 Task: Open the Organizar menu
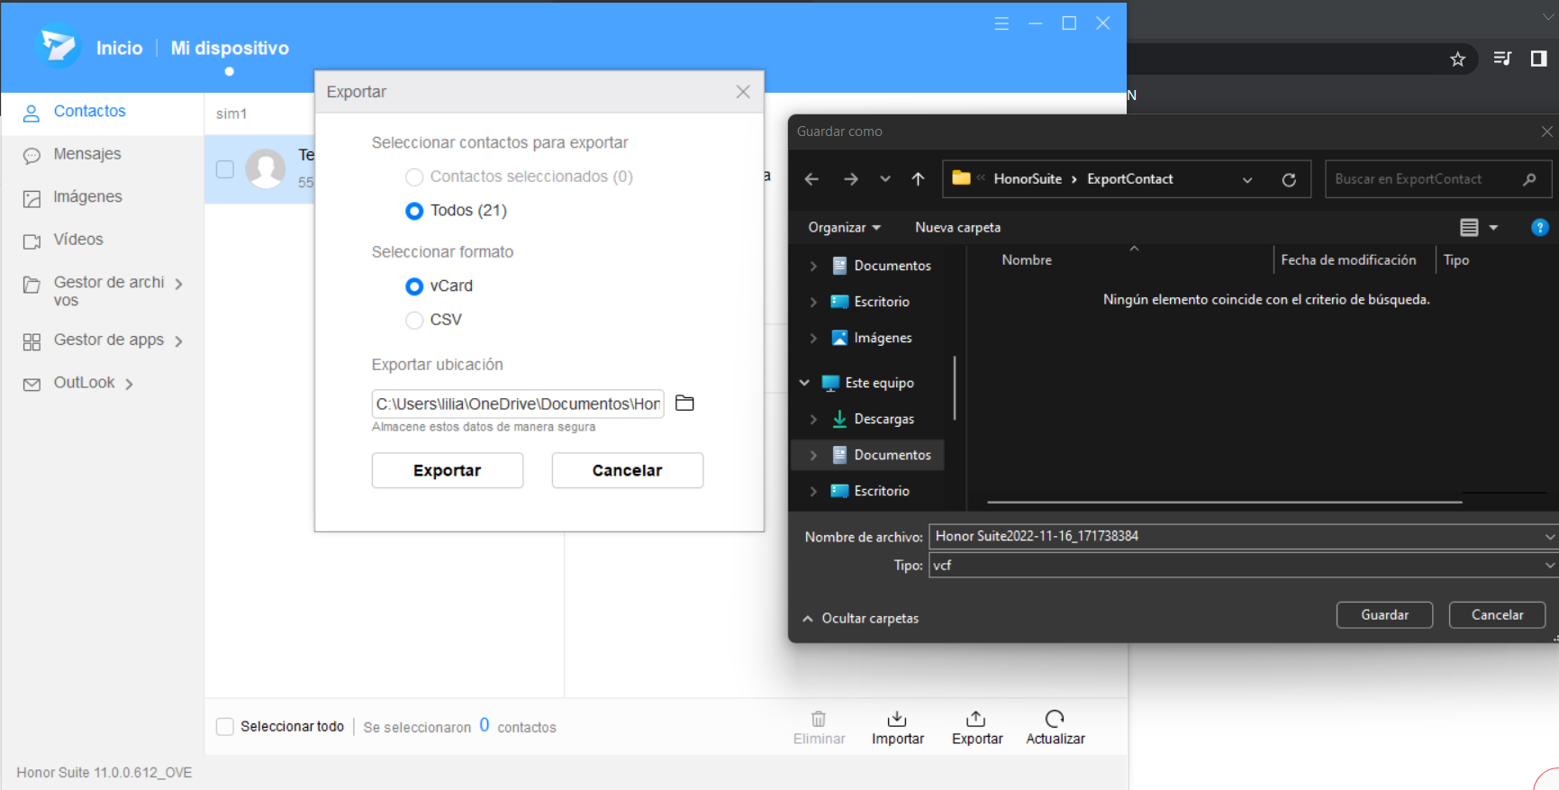[x=844, y=228]
